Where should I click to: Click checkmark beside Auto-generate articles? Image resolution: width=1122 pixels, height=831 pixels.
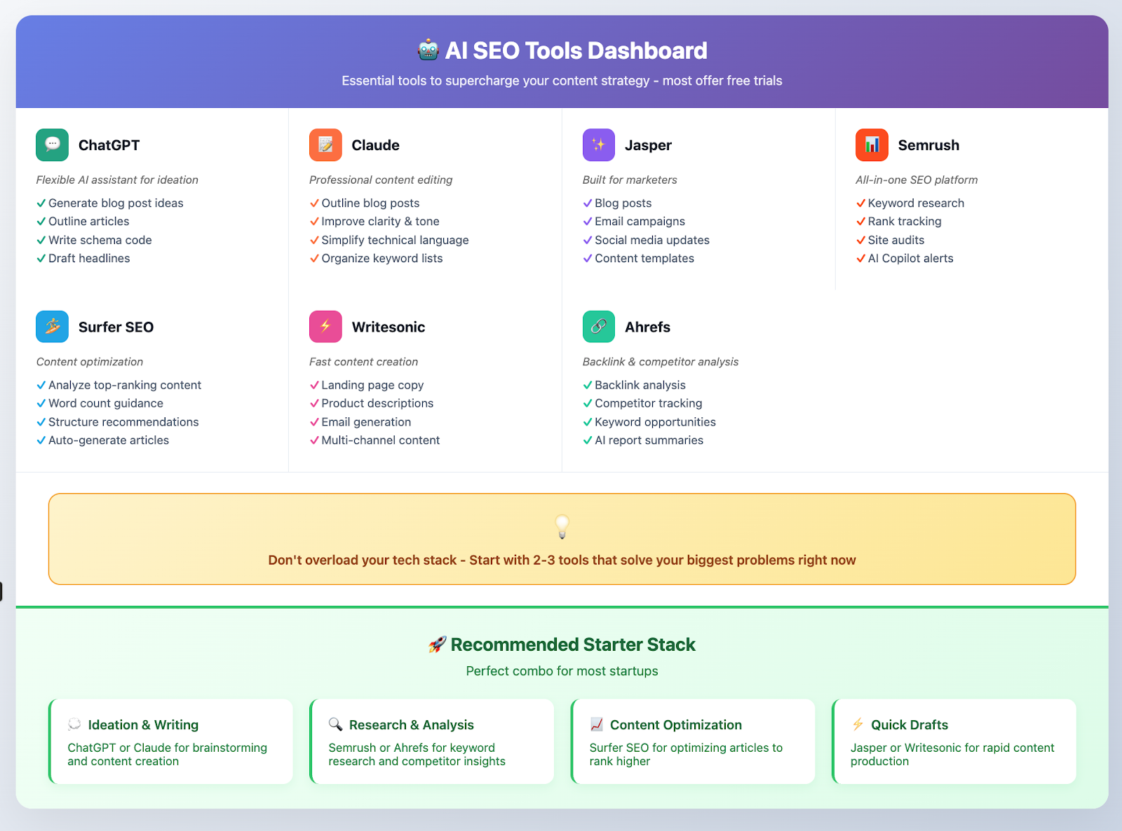pyautogui.click(x=41, y=440)
